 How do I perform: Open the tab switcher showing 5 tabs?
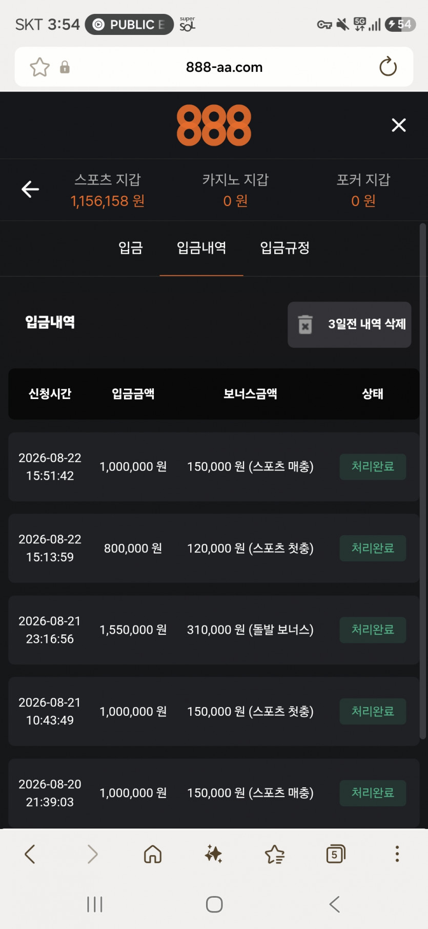(x=336, y=854)
